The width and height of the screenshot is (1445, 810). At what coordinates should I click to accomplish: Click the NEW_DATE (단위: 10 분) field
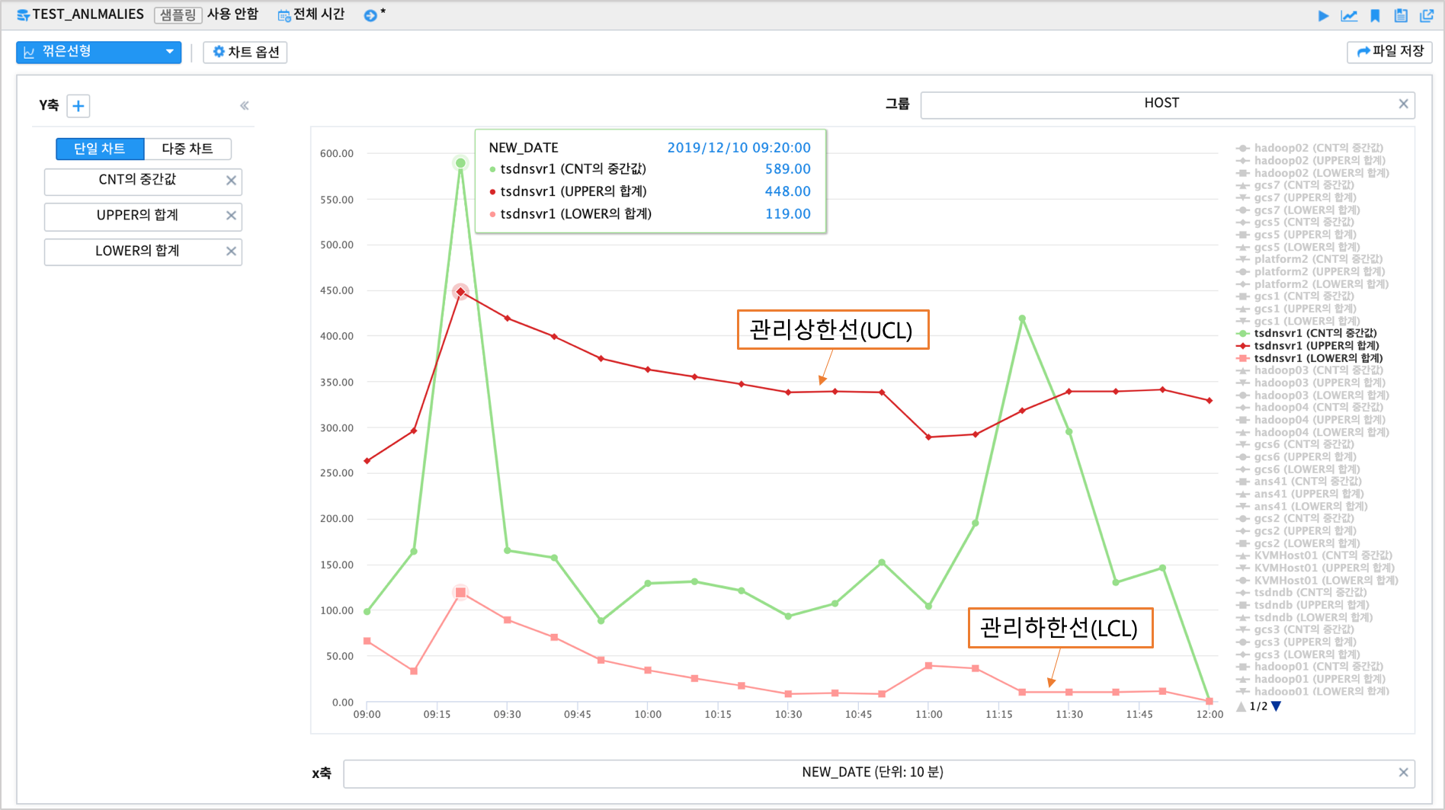(879, 773)
